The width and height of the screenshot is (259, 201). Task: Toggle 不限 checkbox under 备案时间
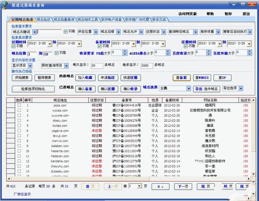[100, 46]
